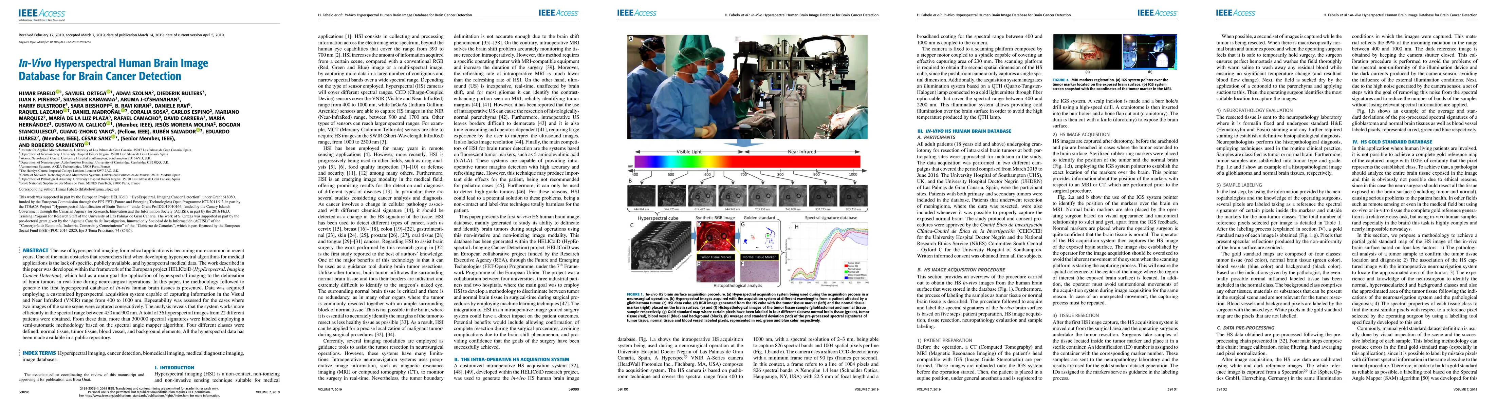Viewport: 1497px width, 407px height.
Task: Click the 'Histopathological analysis' label
Action: pyautogui.click(x=738, y=286)
